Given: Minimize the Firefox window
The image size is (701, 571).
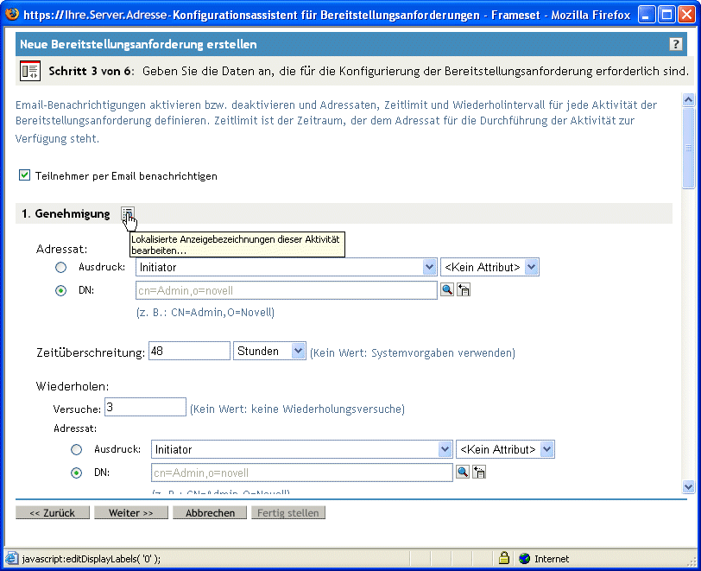Looking at the screenshot, I should coord(646,15).
